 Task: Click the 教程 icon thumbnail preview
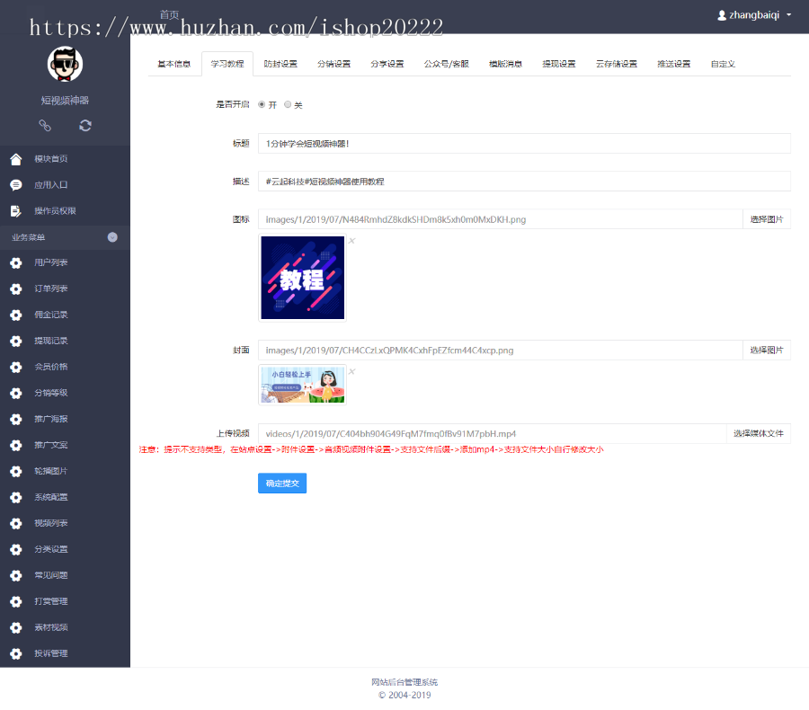pyautogui.click(x=302, y=278)
